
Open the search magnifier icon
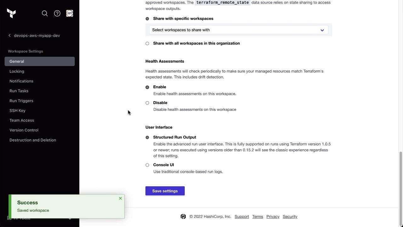pos(45,13)
